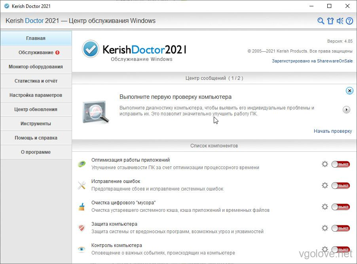Screen dimensions: 357x264
Task: Maximize the Kerish Doctor window
Action: click(329, 6)
